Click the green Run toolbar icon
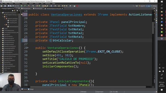The height and width of the screenshot is (93, 166). pyautogui.click(x=25, y=6)
